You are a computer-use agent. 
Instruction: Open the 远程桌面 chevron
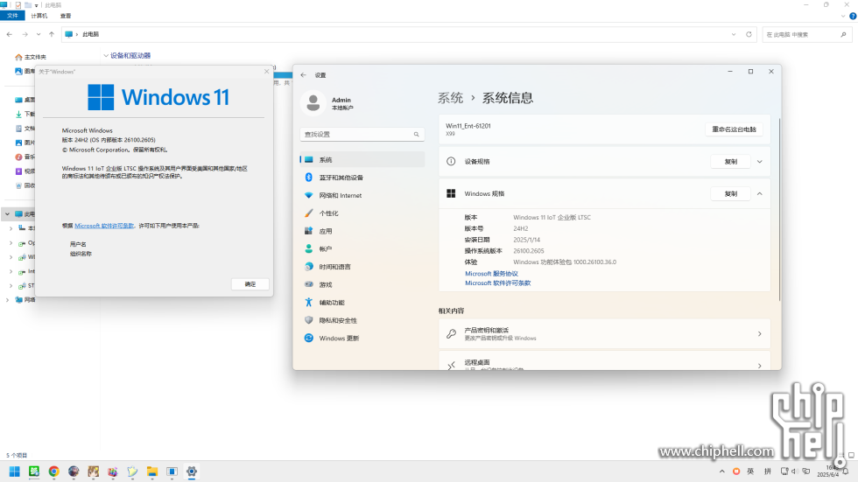coord(760,365)
